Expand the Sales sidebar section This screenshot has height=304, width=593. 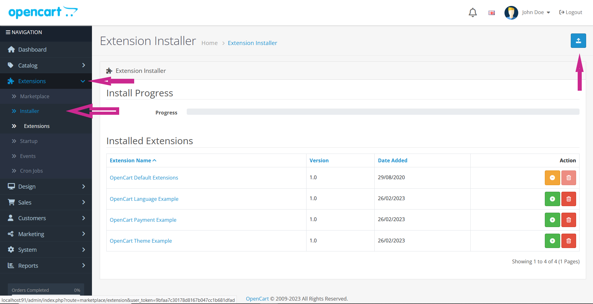coord(46,202)
